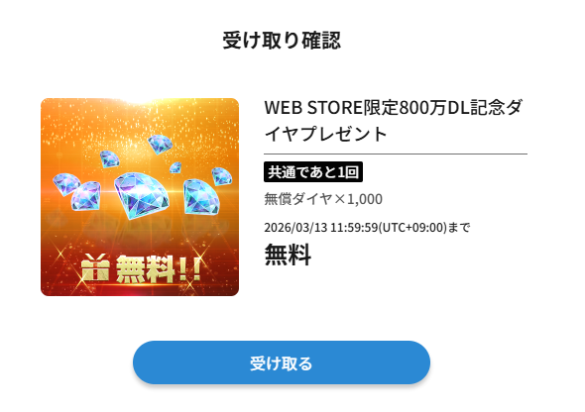Click the divider line under the title
Image resolution: width=585 pixels, height=412 pixels.
tap(396, 154)
